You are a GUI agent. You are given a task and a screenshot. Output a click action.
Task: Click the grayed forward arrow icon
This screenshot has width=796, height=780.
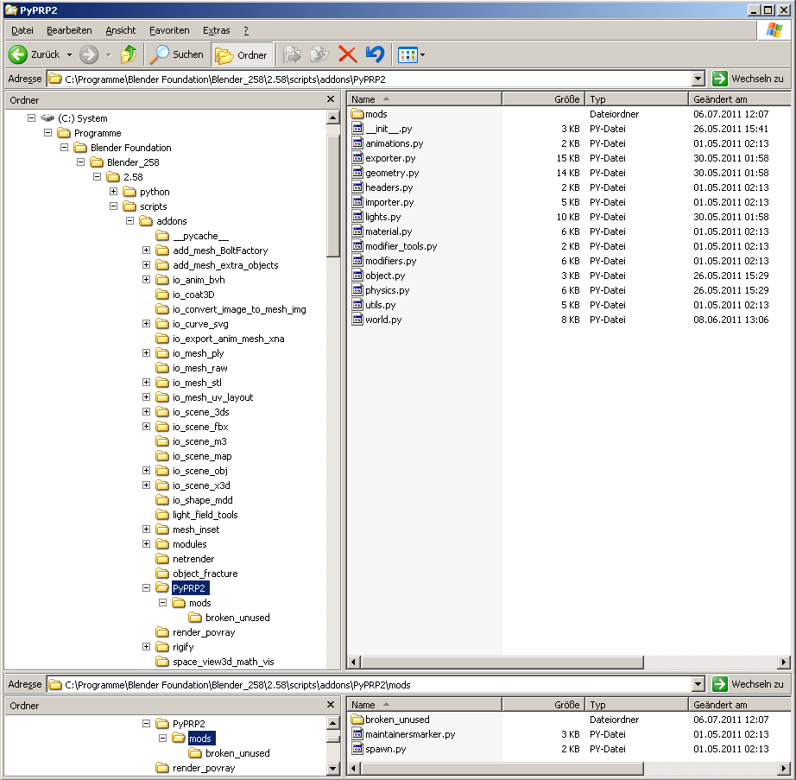89,54
